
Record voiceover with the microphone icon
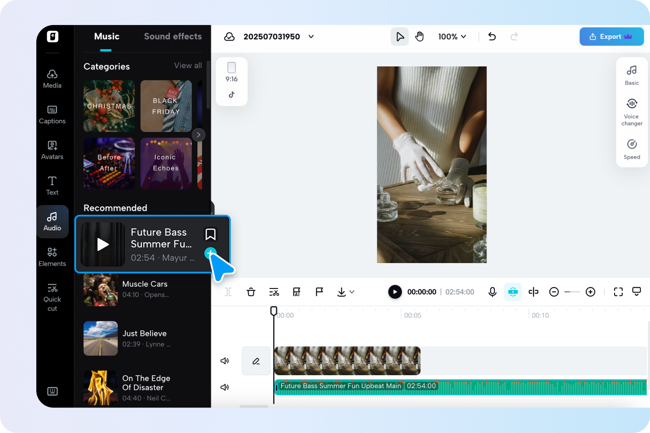pyautogui.click(x=492, y=292)
